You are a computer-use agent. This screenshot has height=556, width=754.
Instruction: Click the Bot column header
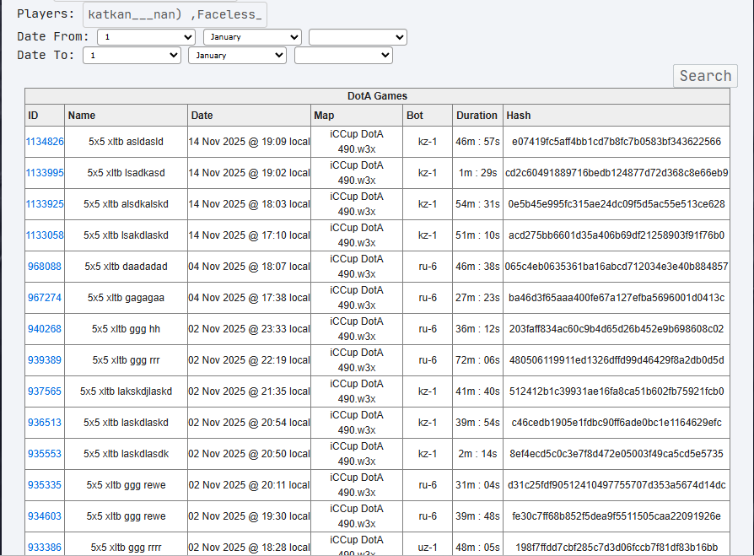tap(428, 116)
